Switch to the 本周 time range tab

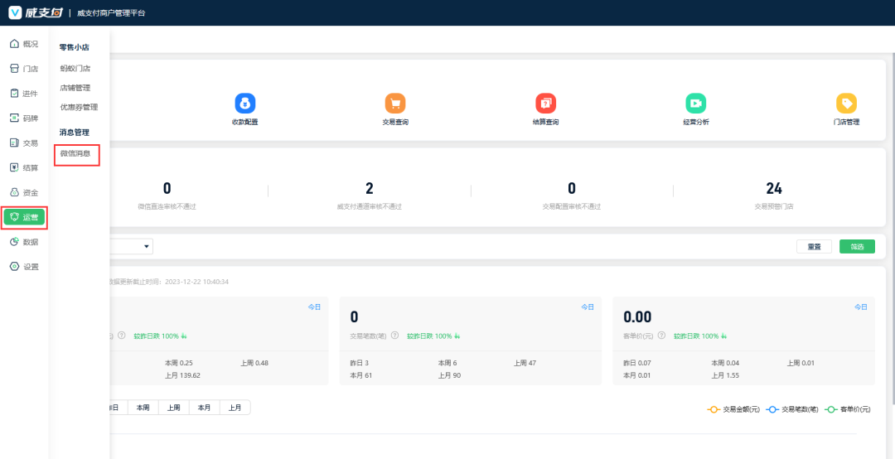point(143,408)
